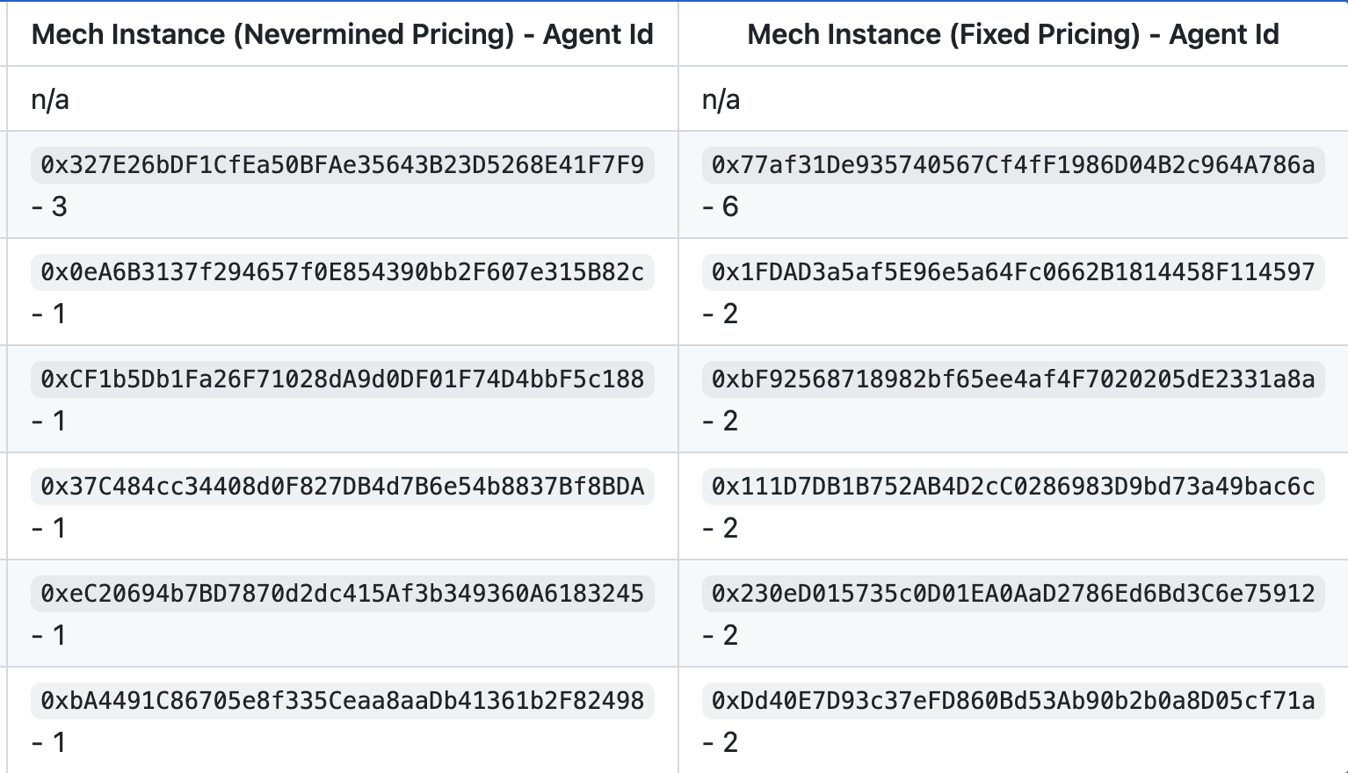Click "- 2" below the 0xDd40E7 address

[x=720, y=742]
